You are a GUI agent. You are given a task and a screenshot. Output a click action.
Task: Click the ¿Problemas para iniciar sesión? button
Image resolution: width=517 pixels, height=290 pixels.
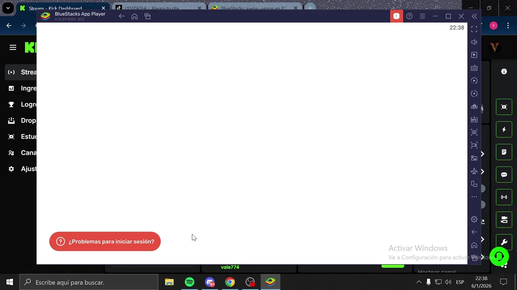pyautogui.click(x=105, y=241)
